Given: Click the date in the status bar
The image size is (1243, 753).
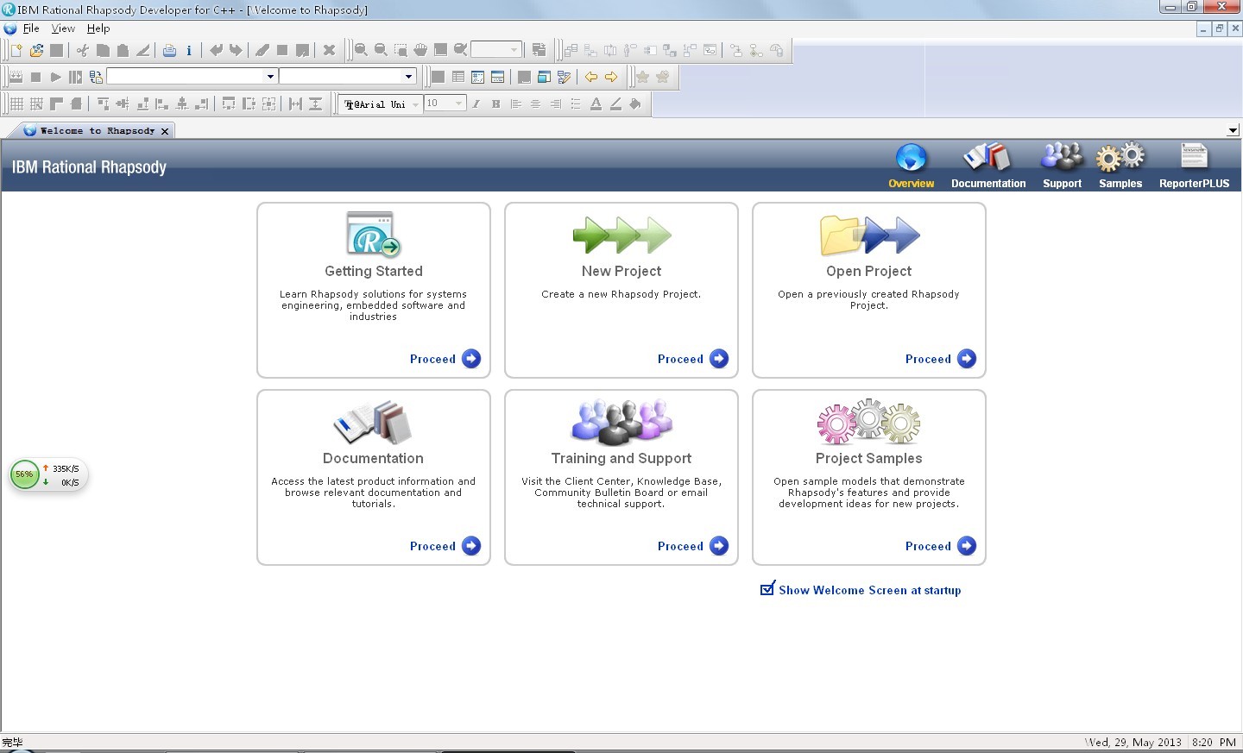Looking at the screenshot, I should [1133, 742].
